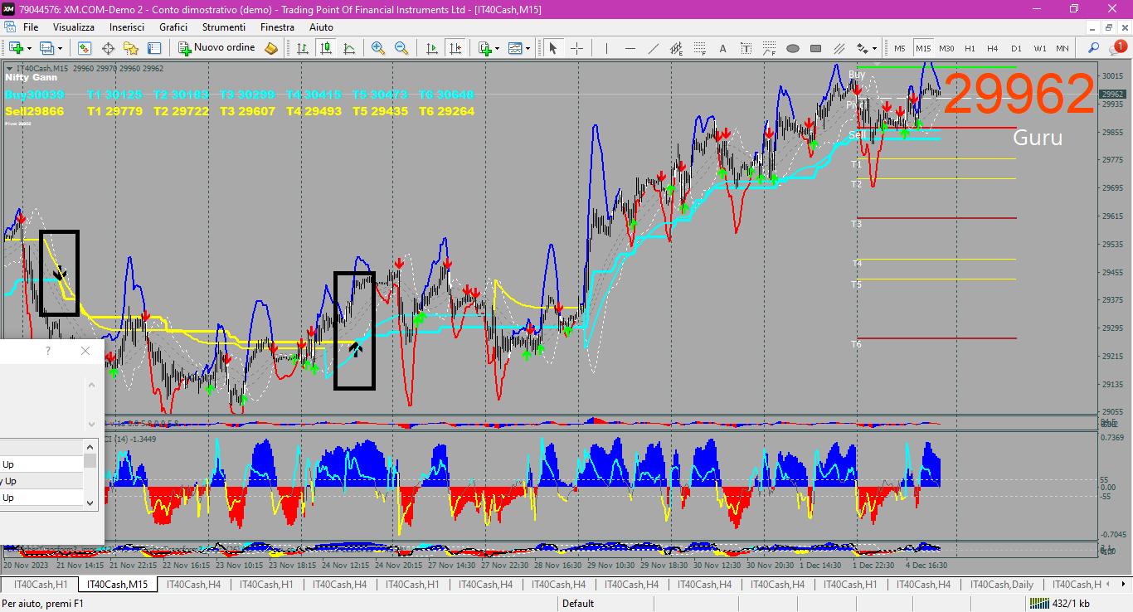The image size is (1133, 612).
Task: Switch to H4 timeframe
Action: (993, 48)
